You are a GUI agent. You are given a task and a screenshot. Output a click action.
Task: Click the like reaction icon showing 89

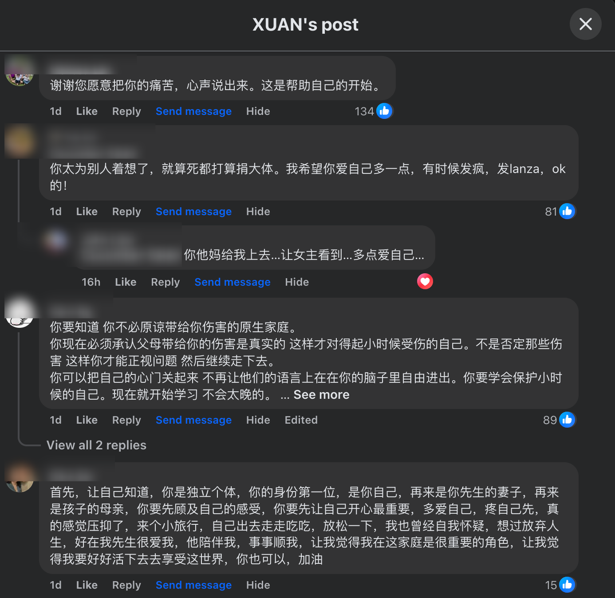pyautogui.click(x=567, y=420)
